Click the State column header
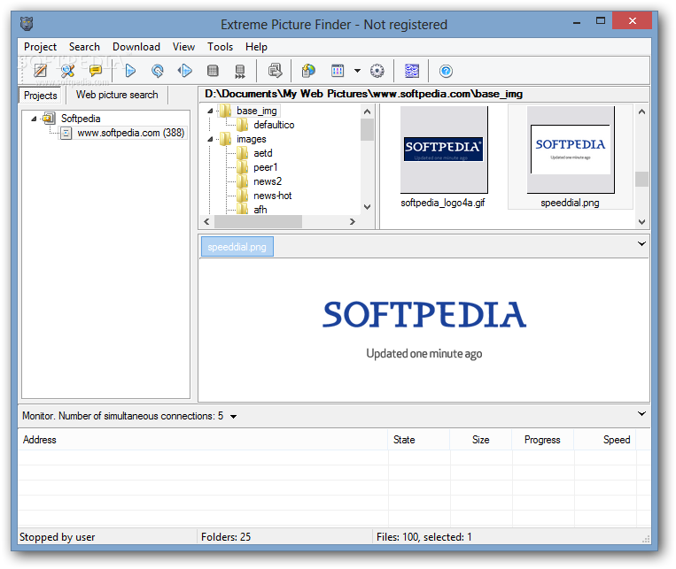This screenshot has width=676, height=569. (x=419, y=440)
